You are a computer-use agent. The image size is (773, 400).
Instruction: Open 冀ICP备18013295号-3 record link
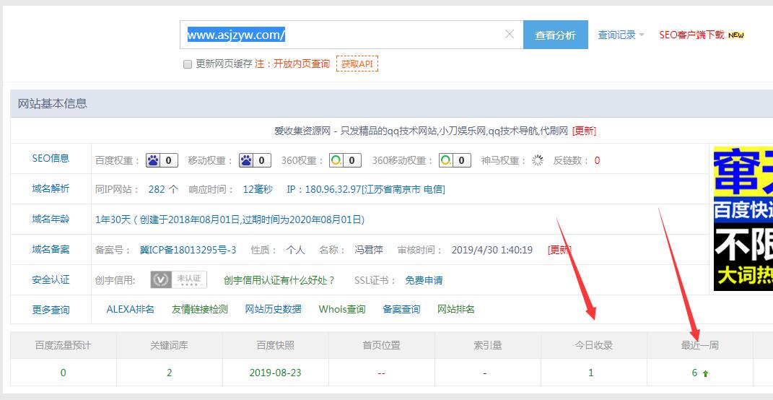point(188,250)
